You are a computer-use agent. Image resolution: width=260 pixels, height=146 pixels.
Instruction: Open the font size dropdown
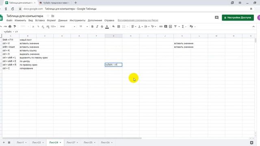(x=84, y=26)
